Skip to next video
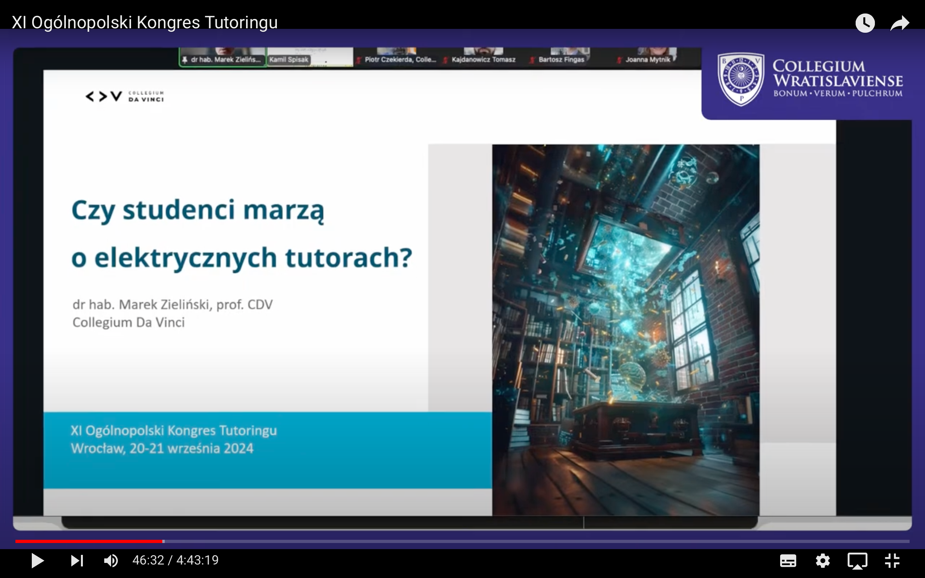925x578 pixels. coord(77,560)
